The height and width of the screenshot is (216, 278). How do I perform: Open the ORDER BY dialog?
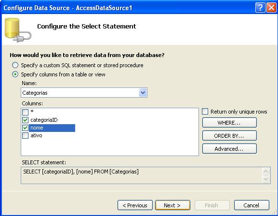pyautogui.click(x=229, y=136)
